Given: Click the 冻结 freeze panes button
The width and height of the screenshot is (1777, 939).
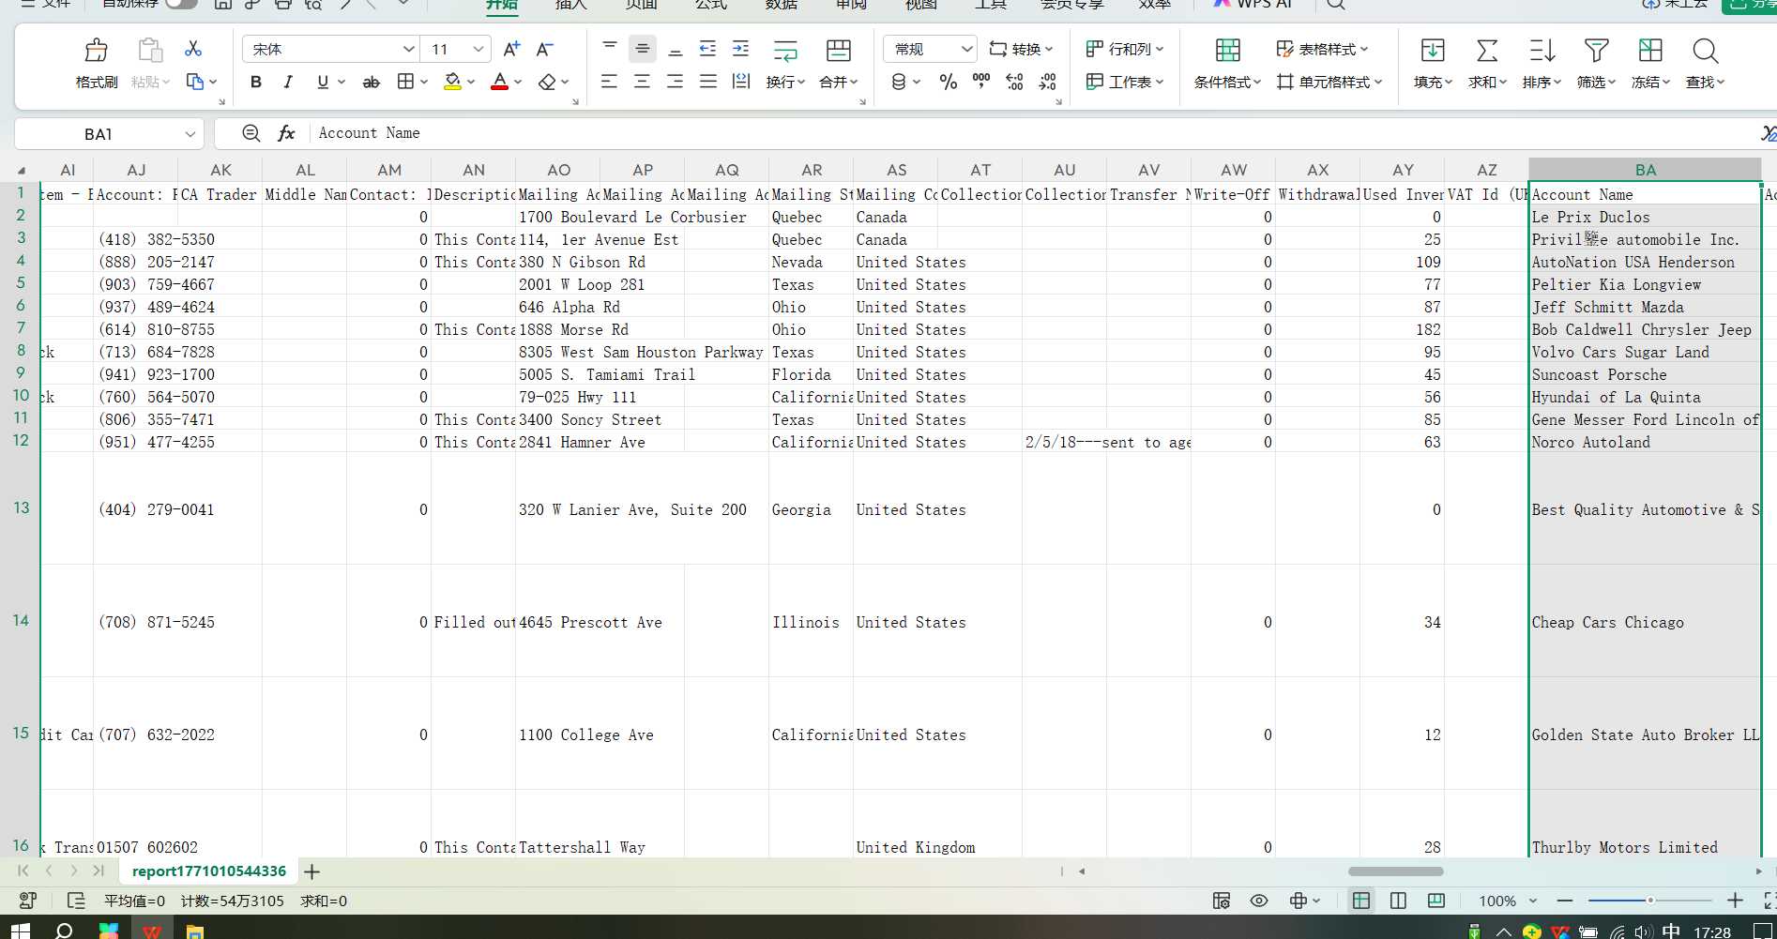Looking at the screenshot, I should [x=1650, y=63].
